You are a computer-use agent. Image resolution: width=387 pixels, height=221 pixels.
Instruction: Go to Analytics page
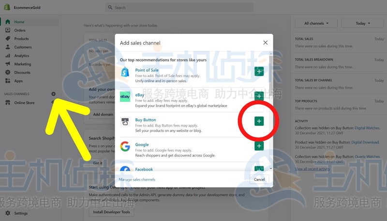tap(22, 56)
